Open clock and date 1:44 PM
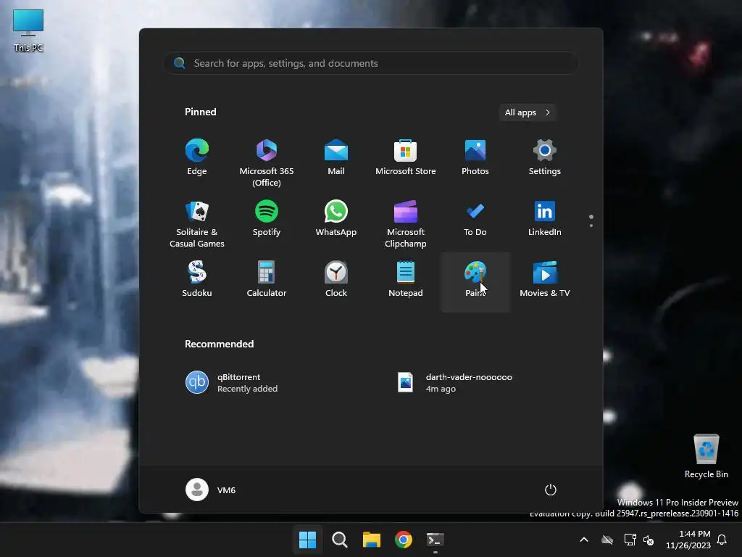 pos(688,540)
